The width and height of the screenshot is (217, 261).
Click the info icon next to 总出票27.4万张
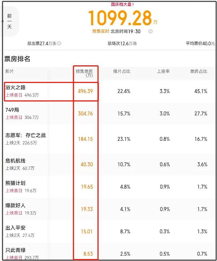pyautogui.click(x=59, y=43)
